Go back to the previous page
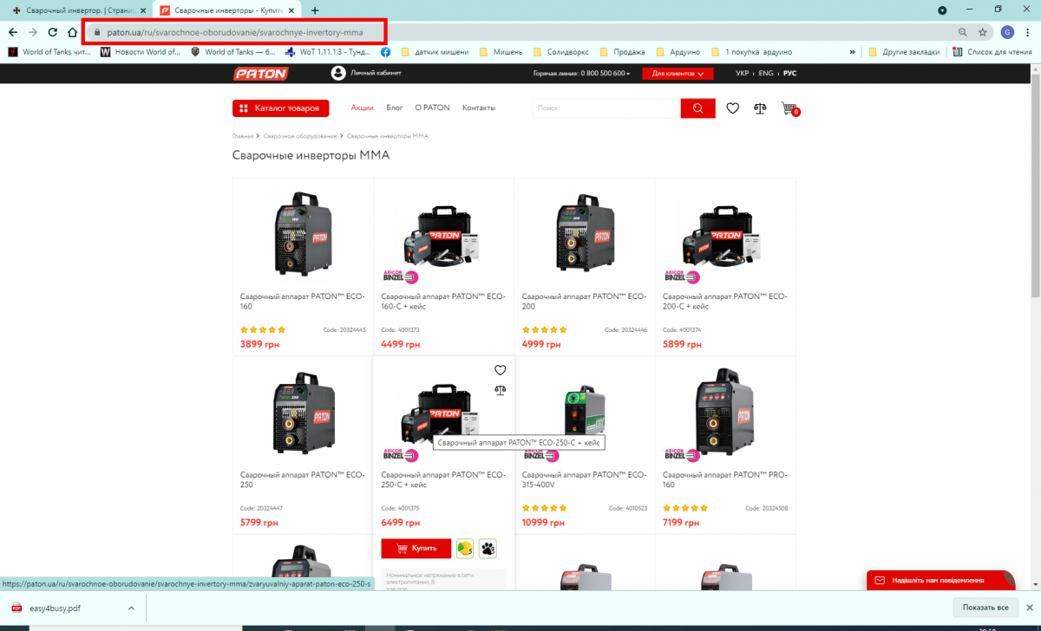1041x631 pixels. (12, 32)
